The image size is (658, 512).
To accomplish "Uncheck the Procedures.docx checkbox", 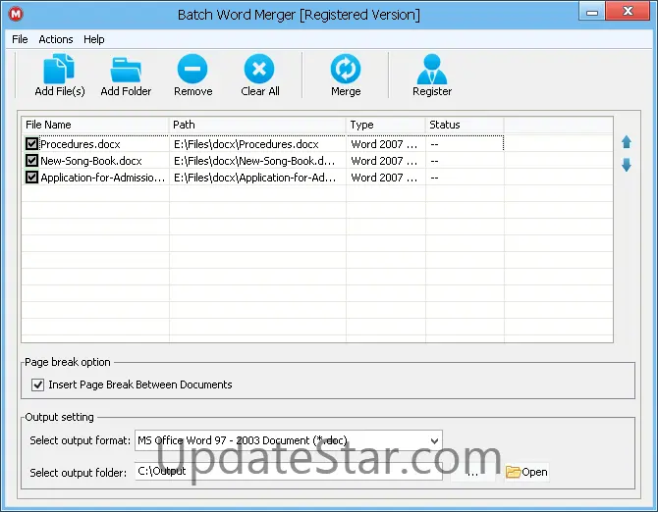I will click(31, 144).
